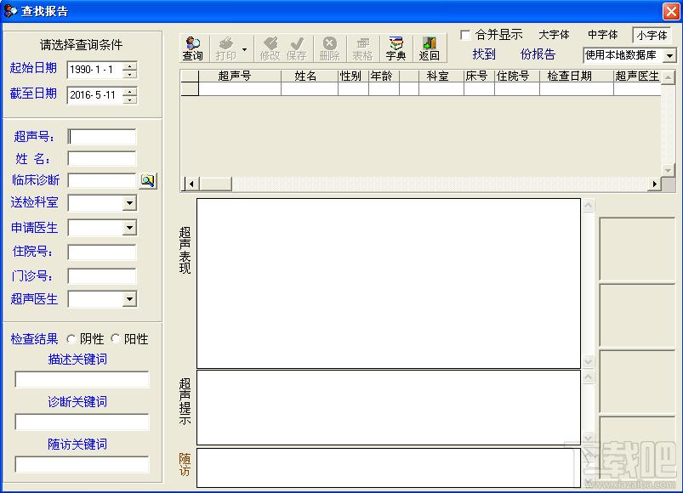This screenshot has height=493, width=683.
Task: Click the 修改 edit toolbar icon
Action: 270,48
